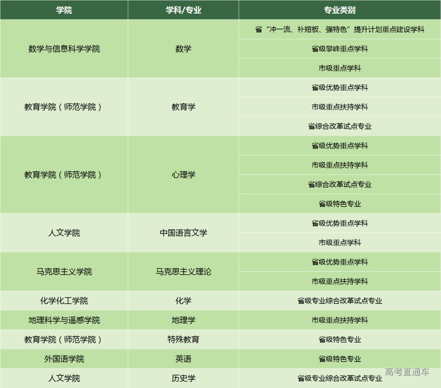
Task: Select the 教育学 subject cell
Action: pos(183,107)
